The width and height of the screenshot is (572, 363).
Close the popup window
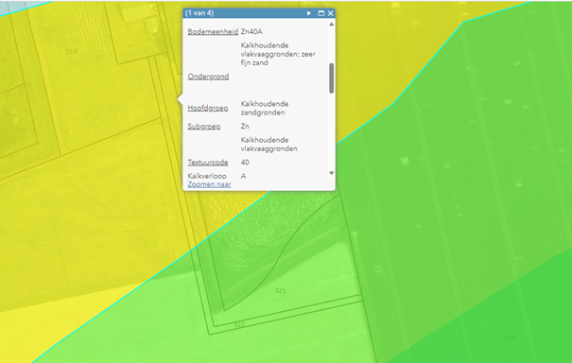tap(331, 13)
